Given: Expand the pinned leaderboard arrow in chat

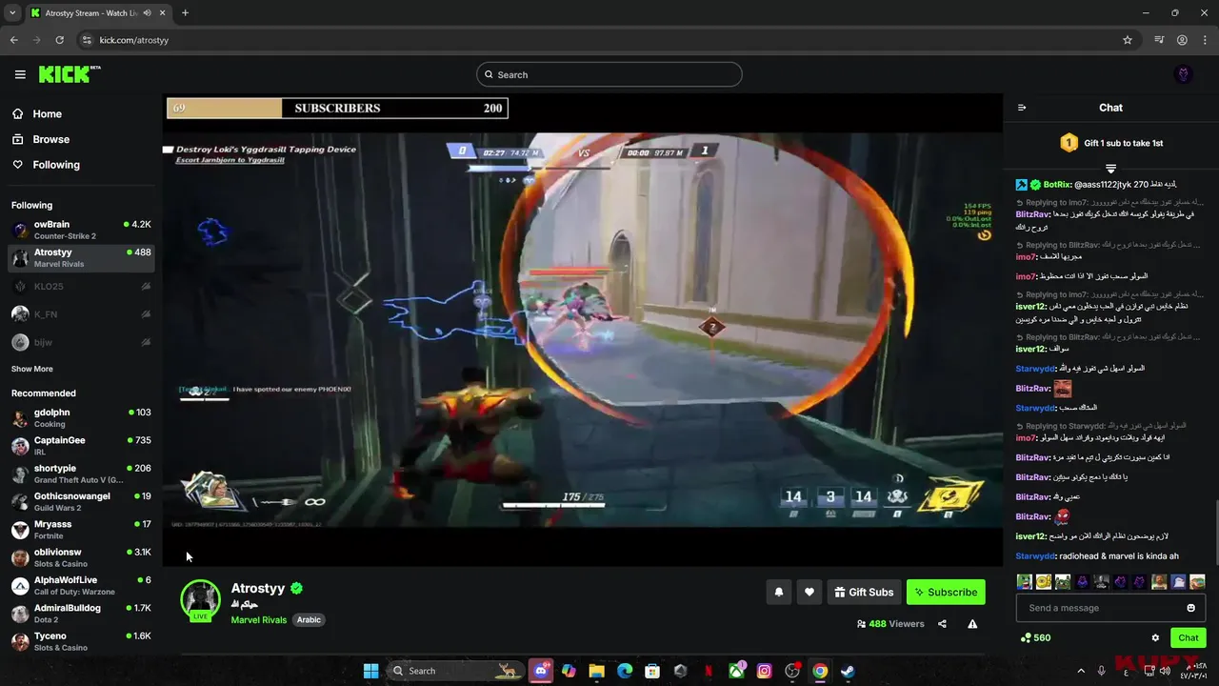Looking at the screenshot, I should [1110, 169].
